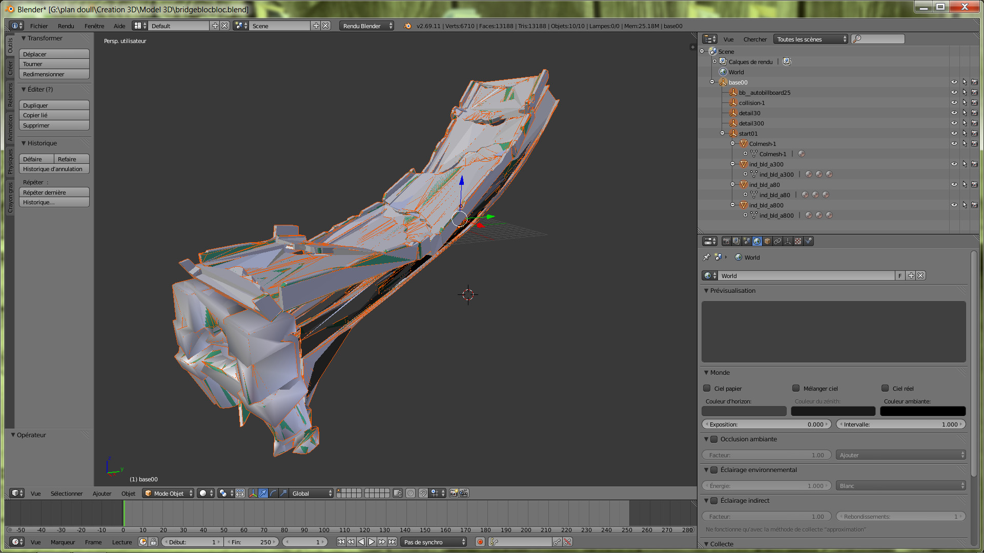The width and height of the screenshot is (984, 553).
Task: Enable the Occlusion ambiante checkbox
Action: click(714, 439)
